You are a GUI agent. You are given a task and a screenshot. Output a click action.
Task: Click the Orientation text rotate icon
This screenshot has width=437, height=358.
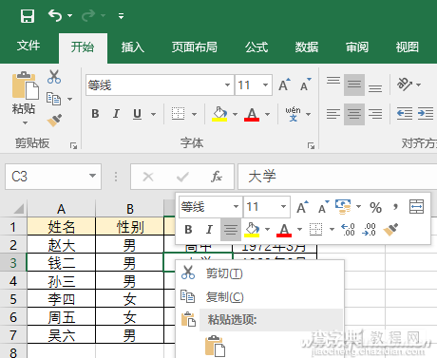(x=405, y=85)
